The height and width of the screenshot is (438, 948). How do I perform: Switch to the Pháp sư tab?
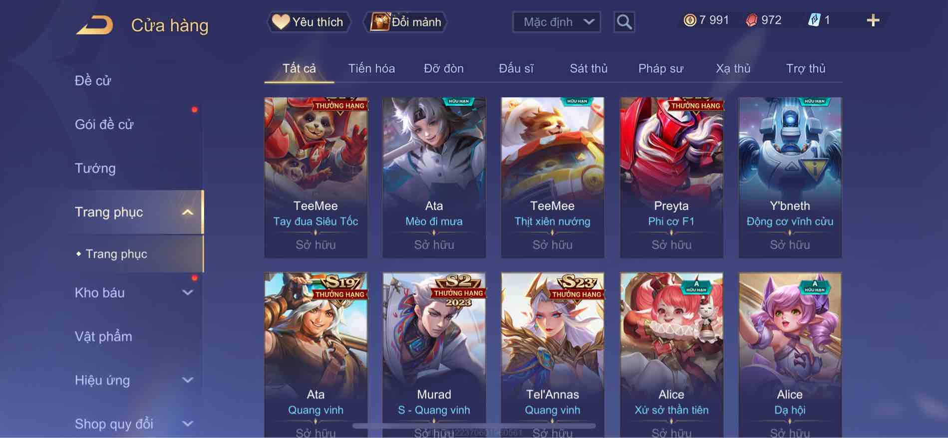(660, 68)
